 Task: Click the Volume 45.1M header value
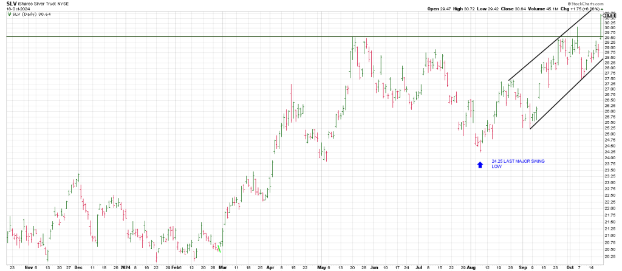click(552, 8)
